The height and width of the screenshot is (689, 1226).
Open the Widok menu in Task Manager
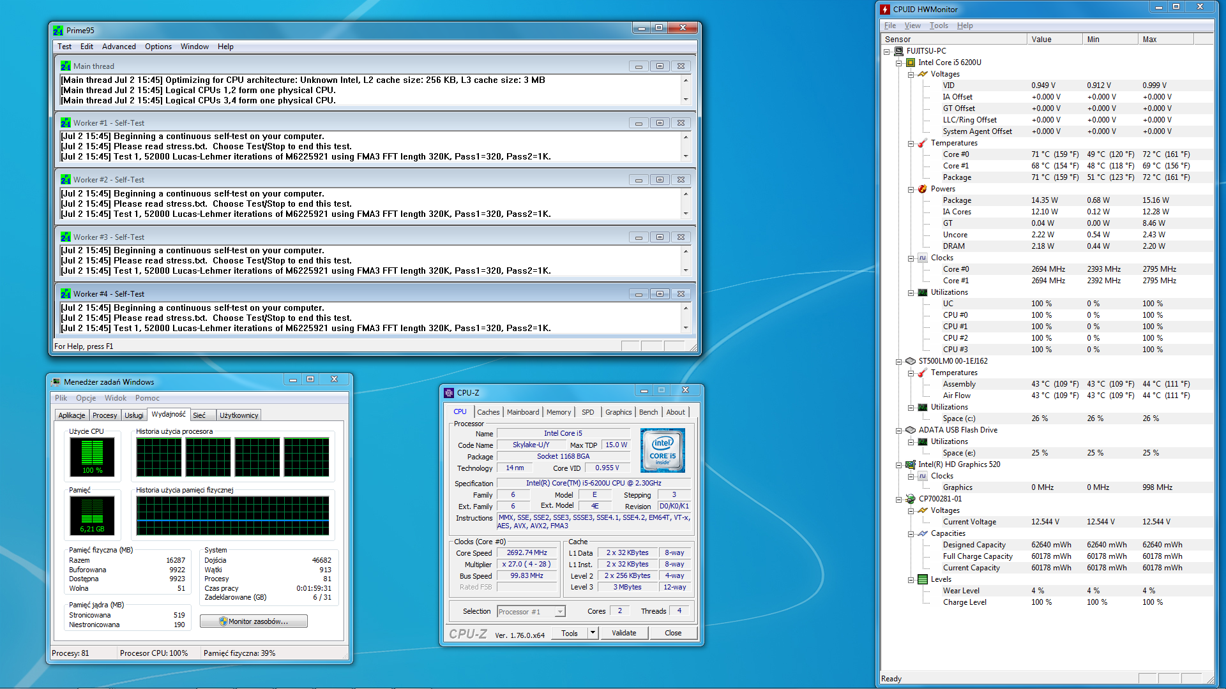116,398
